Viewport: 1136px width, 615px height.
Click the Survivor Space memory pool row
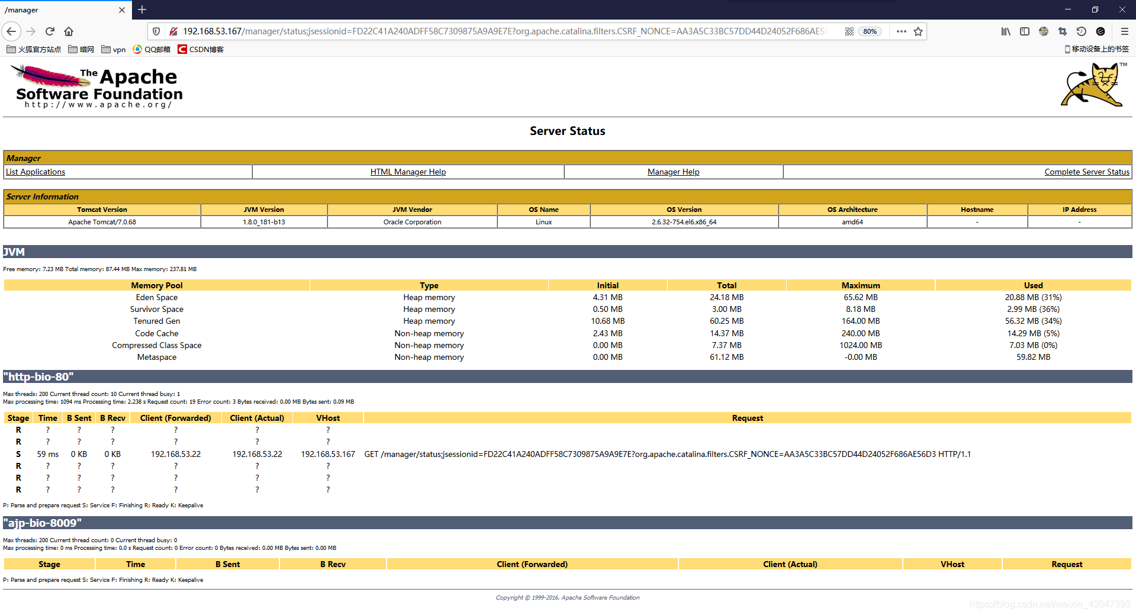567,309
